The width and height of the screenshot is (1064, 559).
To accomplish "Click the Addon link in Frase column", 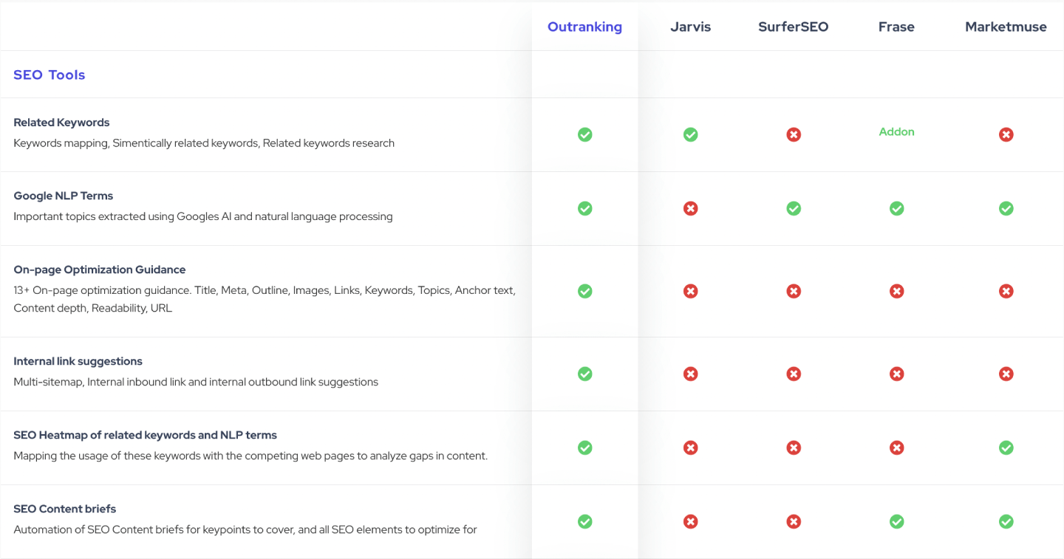I will (x=896, y=131).
